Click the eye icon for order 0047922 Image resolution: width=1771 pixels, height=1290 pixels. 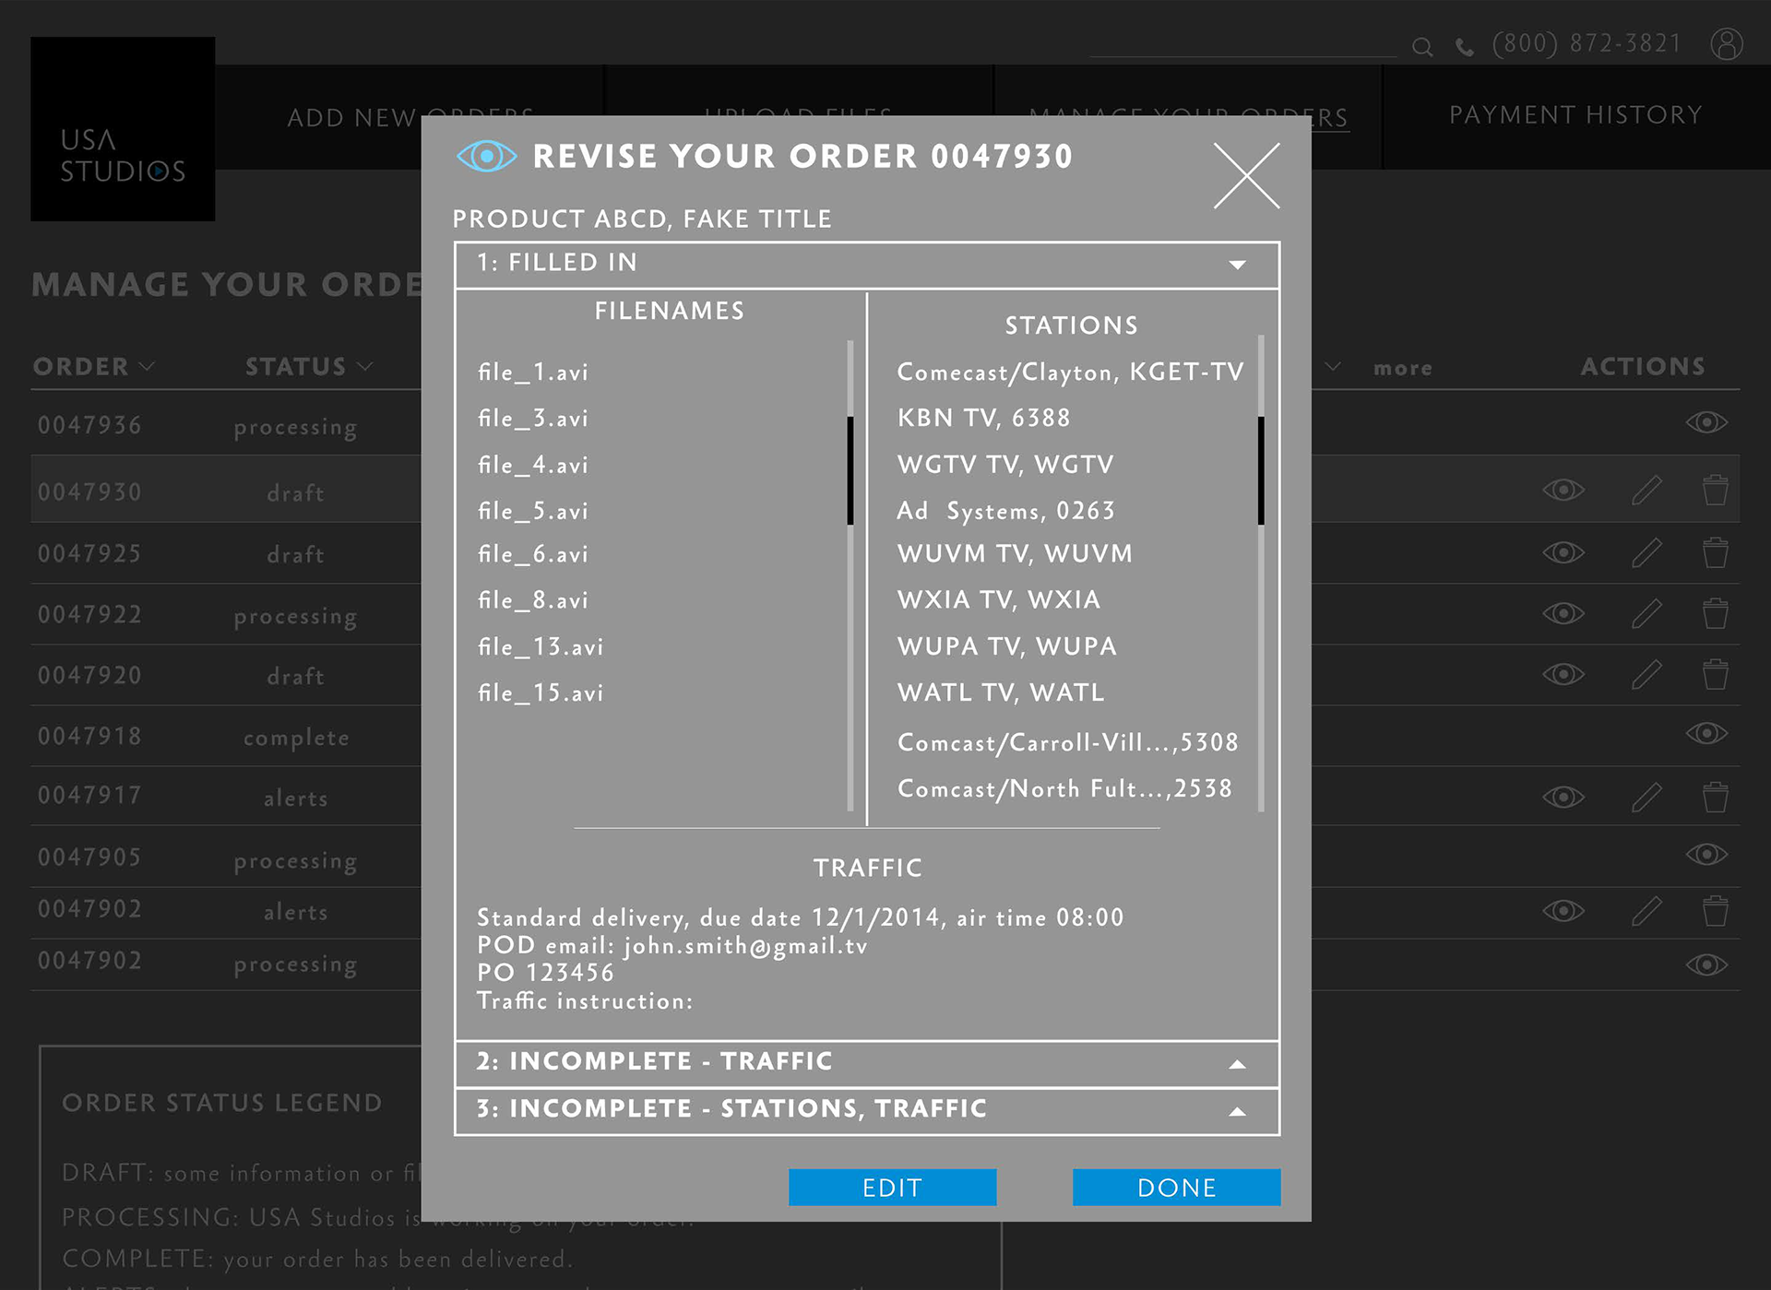click(x=1563, y=613)
